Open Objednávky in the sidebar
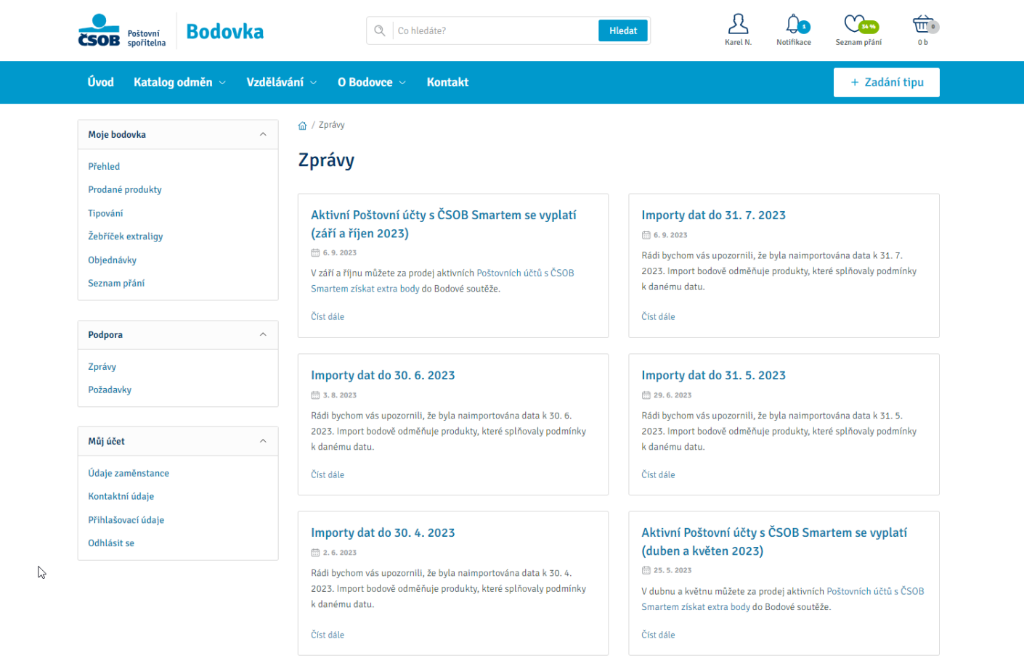Image resolution: width=1024 pixels, height=663 pixels. coord(113,260)
